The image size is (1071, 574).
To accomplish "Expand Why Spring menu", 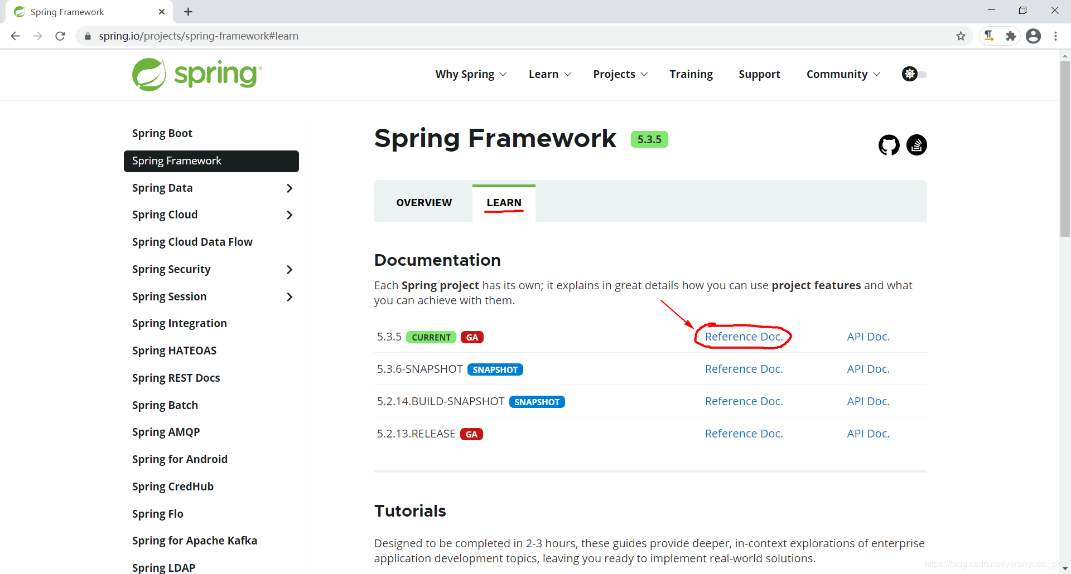I will tap(471, 74).
